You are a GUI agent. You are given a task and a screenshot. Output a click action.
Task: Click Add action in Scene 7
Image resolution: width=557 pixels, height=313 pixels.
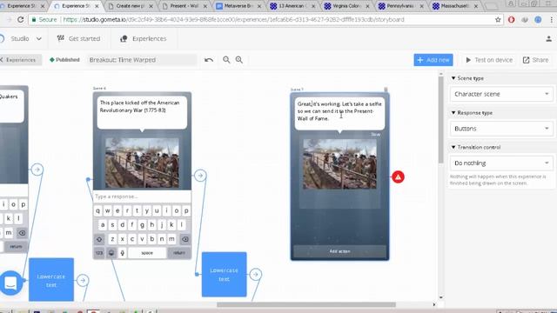point(339,251)
